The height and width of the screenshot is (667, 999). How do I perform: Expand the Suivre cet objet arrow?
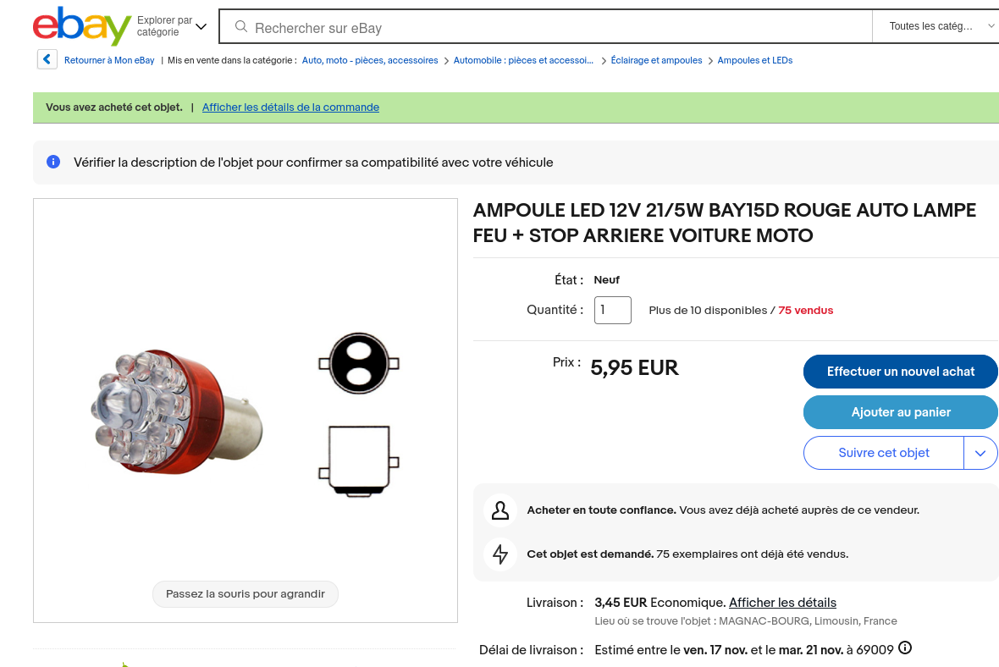click(980, 453)
